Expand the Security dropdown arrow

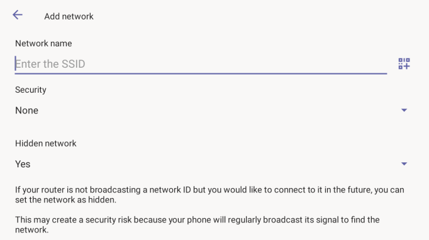point(404,110)
